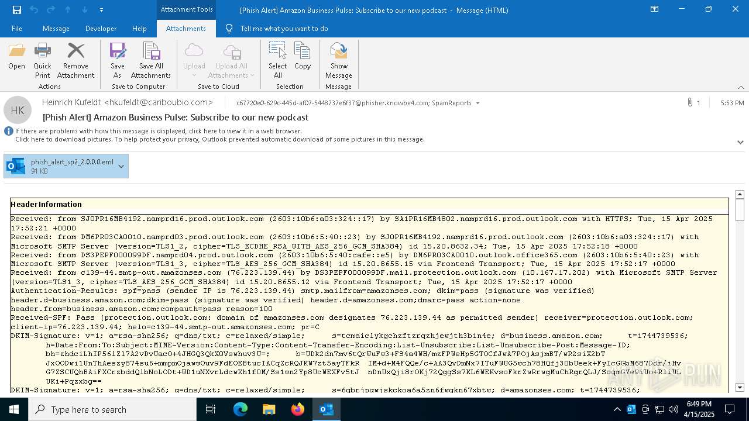
Task: Save attachment with Save As
Action: pyautogui.click(x=118, y=61)
